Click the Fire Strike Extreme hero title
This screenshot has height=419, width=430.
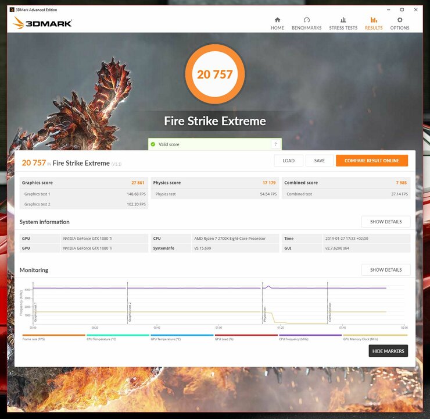215,121
